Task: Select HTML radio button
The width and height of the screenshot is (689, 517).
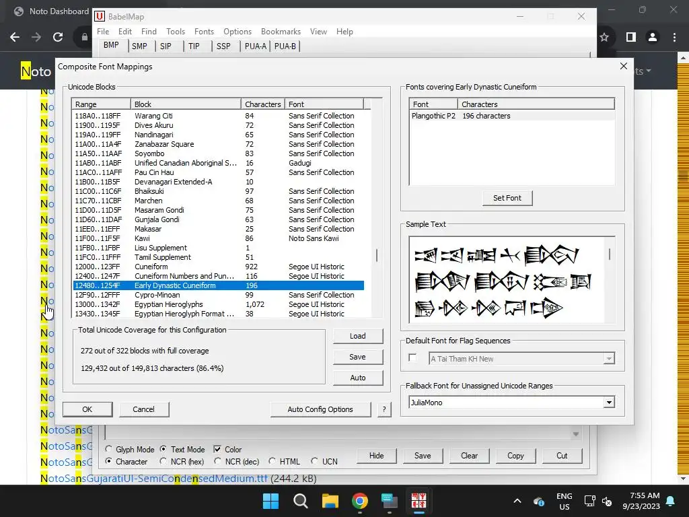Action: (x=273, y=461)
